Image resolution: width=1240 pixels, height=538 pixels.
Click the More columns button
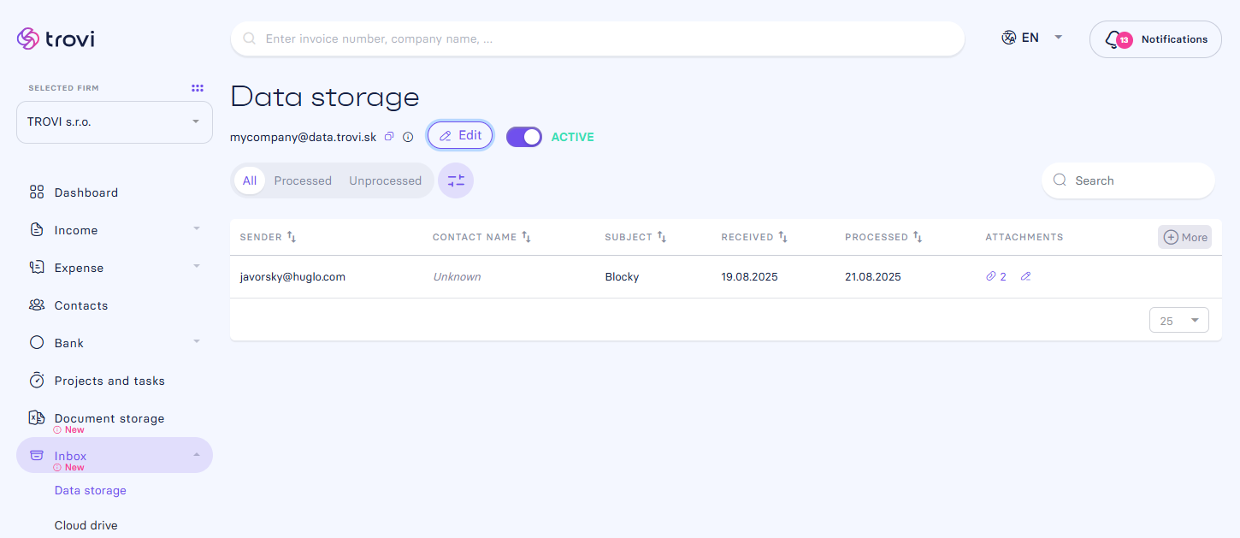coord(1185,237)
